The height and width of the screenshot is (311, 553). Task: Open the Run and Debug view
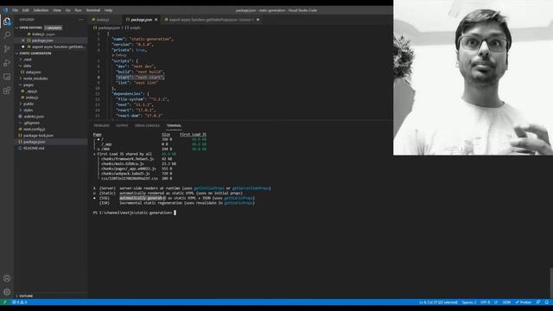click(x=7, y=63)
